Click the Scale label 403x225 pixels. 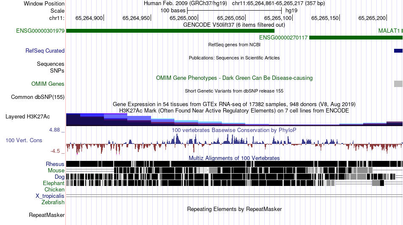click(57, 11)
